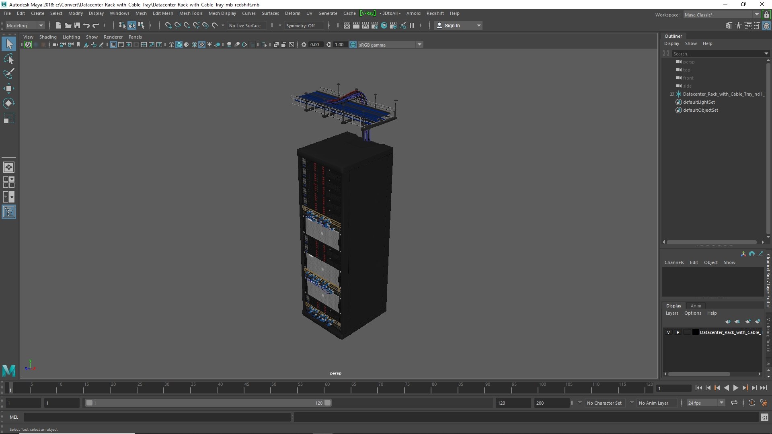Viewport: 772px width, 434px height.
Task: Open the Symmetry Off dropdown
Action: click(x=303, y=25)
